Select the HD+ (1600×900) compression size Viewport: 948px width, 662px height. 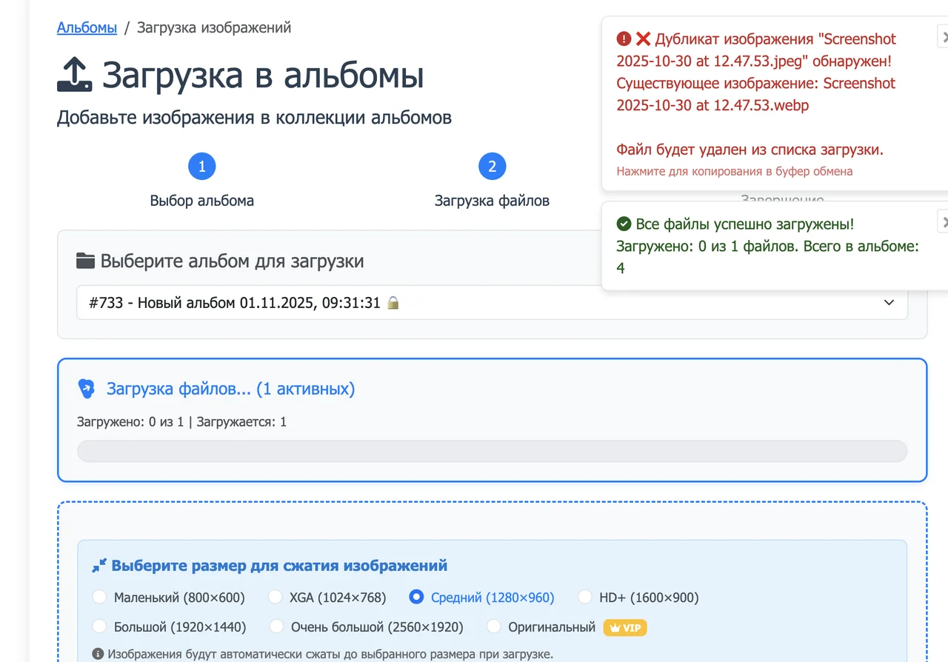point(585,597)
